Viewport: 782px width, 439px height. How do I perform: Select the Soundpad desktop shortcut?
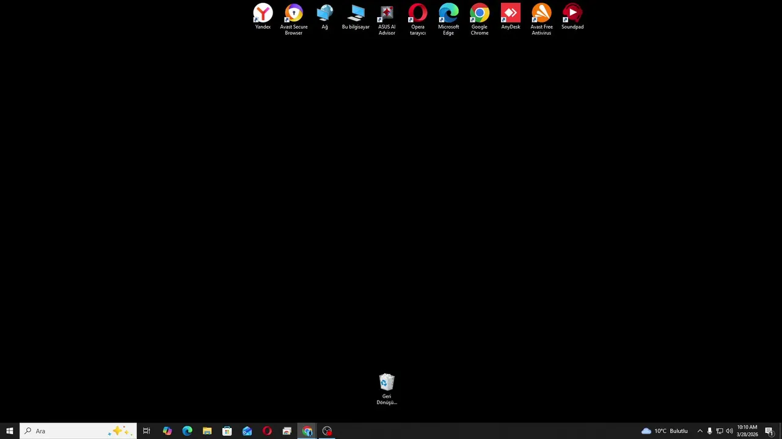572,16
